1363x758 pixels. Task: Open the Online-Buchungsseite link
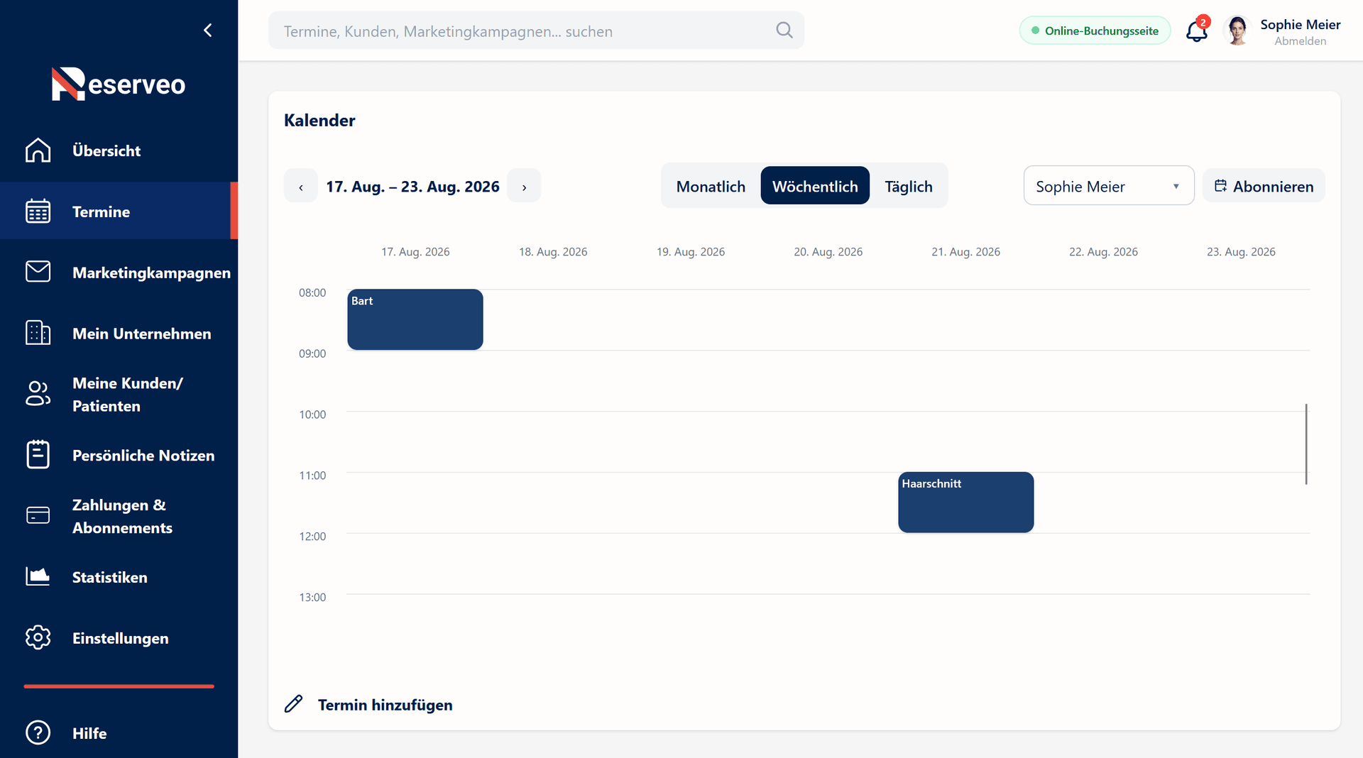point(1095,31)
